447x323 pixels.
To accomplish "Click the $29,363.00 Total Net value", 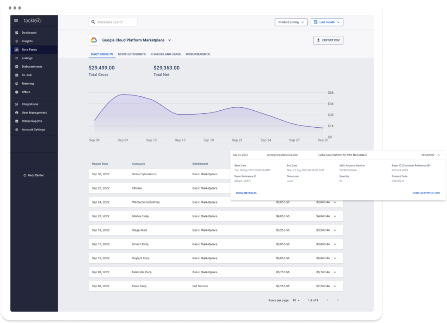I will (x=166, y=68).
